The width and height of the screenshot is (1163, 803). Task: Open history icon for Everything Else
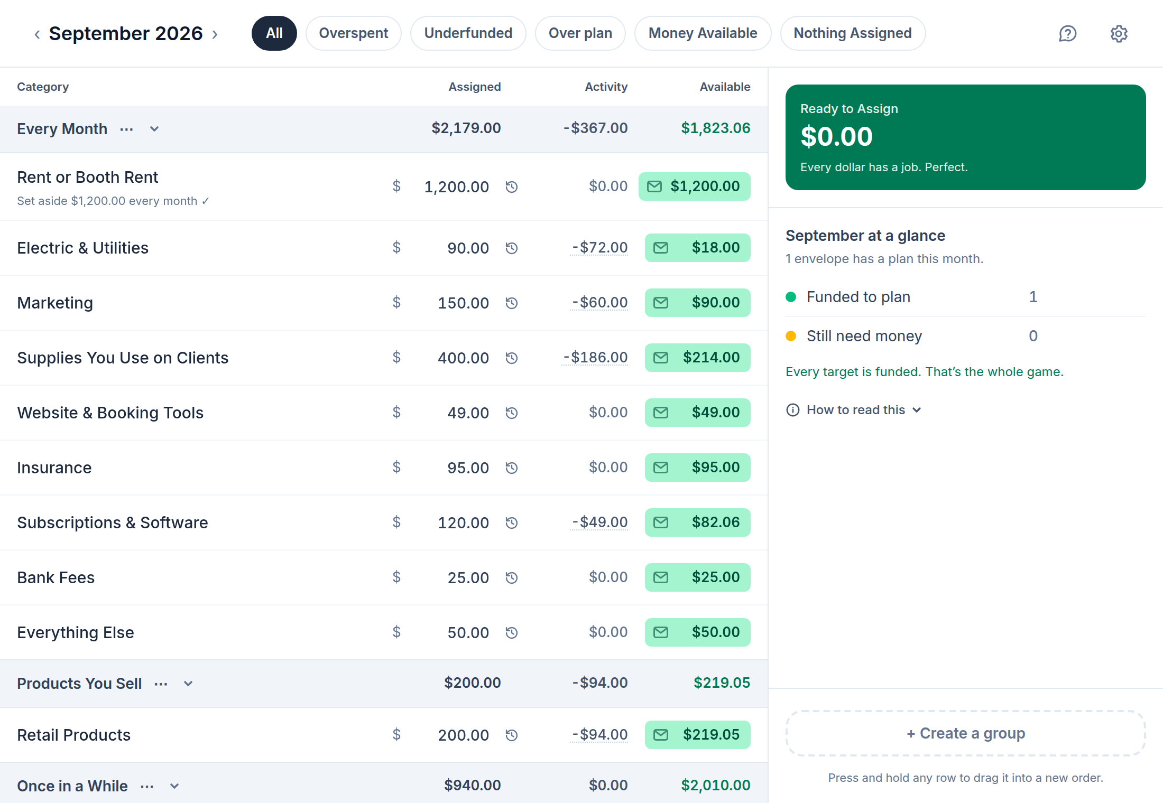[x=511, y=632]
